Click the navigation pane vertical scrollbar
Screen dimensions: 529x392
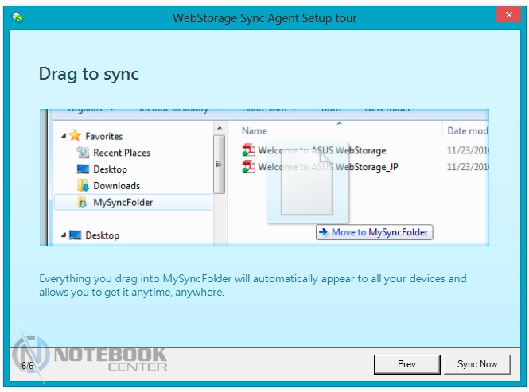pyautogui.click(x=220, y=163)
